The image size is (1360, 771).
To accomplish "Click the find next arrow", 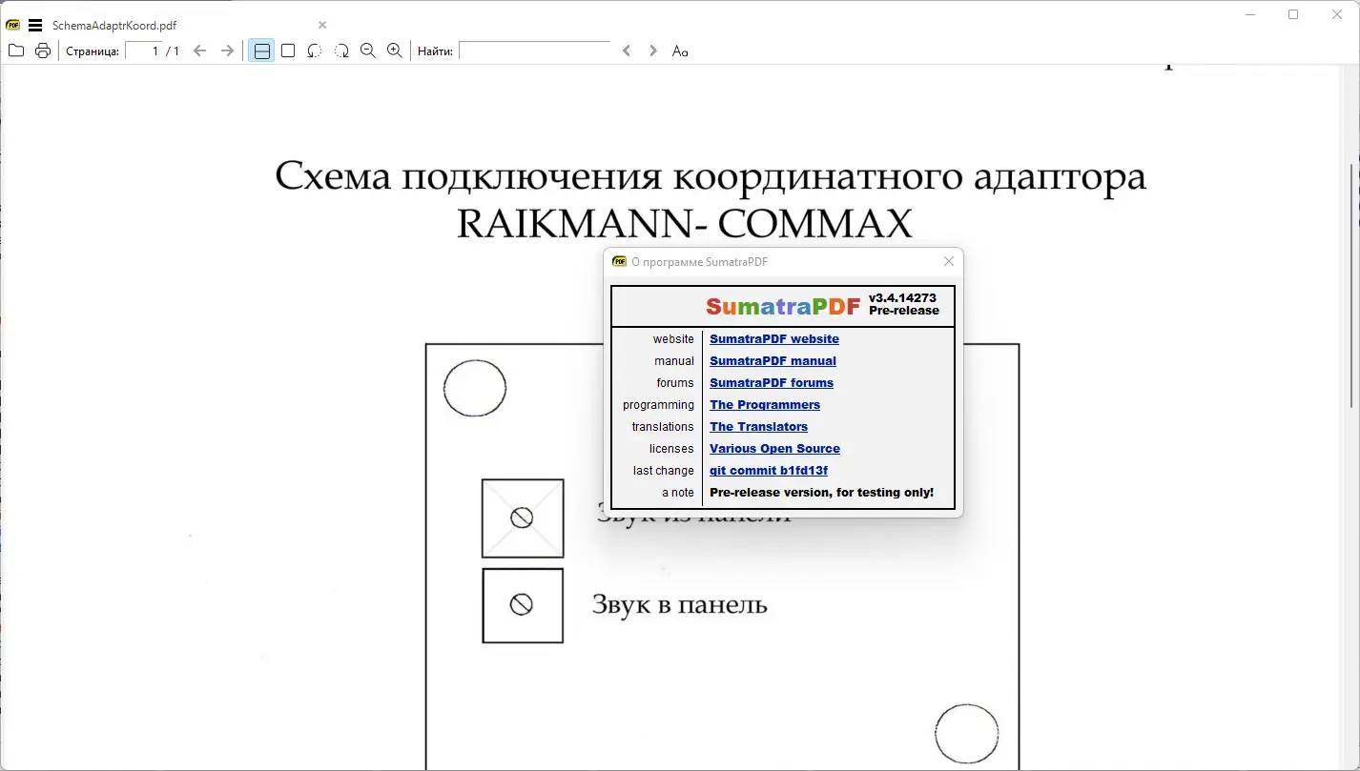I will tap(653, 51).
